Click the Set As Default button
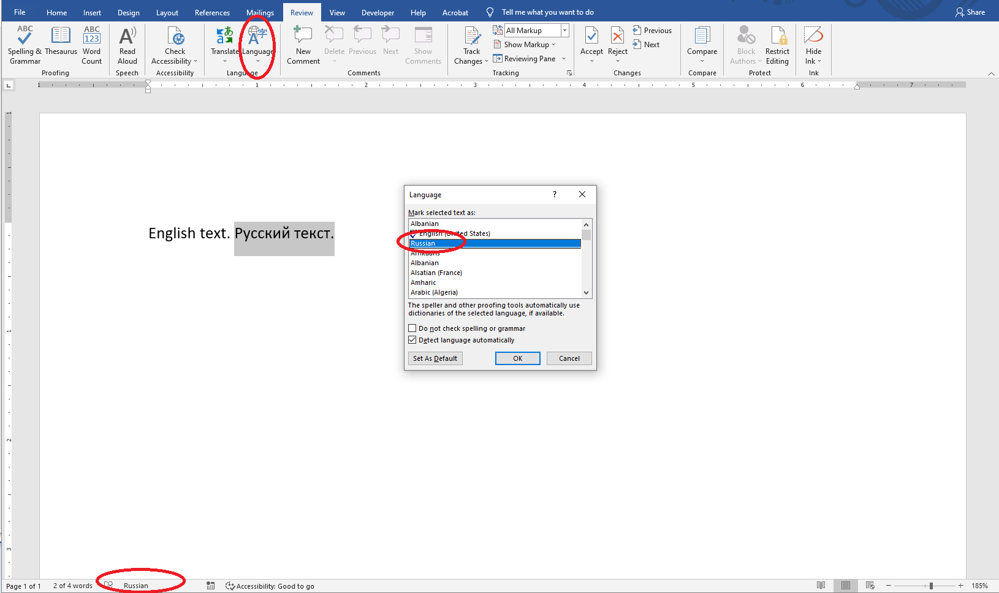 tap(435, 358)
